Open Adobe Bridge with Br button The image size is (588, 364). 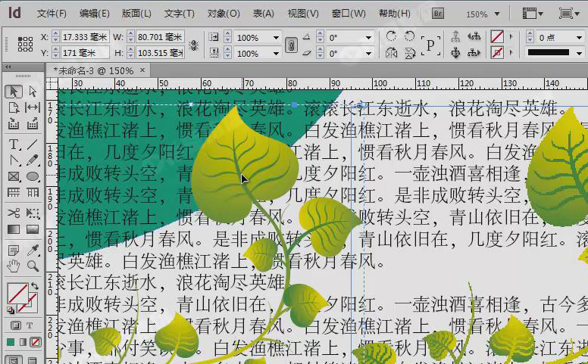pyautogui.click(x=438, y=14)
